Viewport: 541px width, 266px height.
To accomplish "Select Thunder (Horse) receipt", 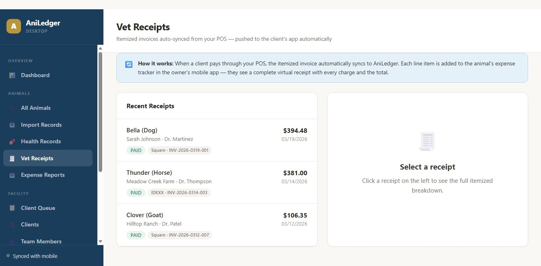I will pyautogui.click(x=217, y=182).
